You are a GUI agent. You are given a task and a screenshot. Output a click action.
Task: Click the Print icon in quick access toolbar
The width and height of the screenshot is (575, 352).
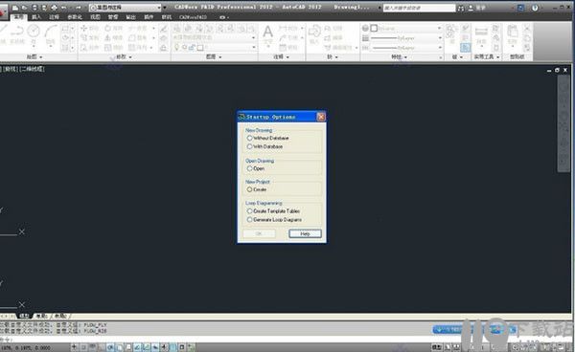(54, 8)
